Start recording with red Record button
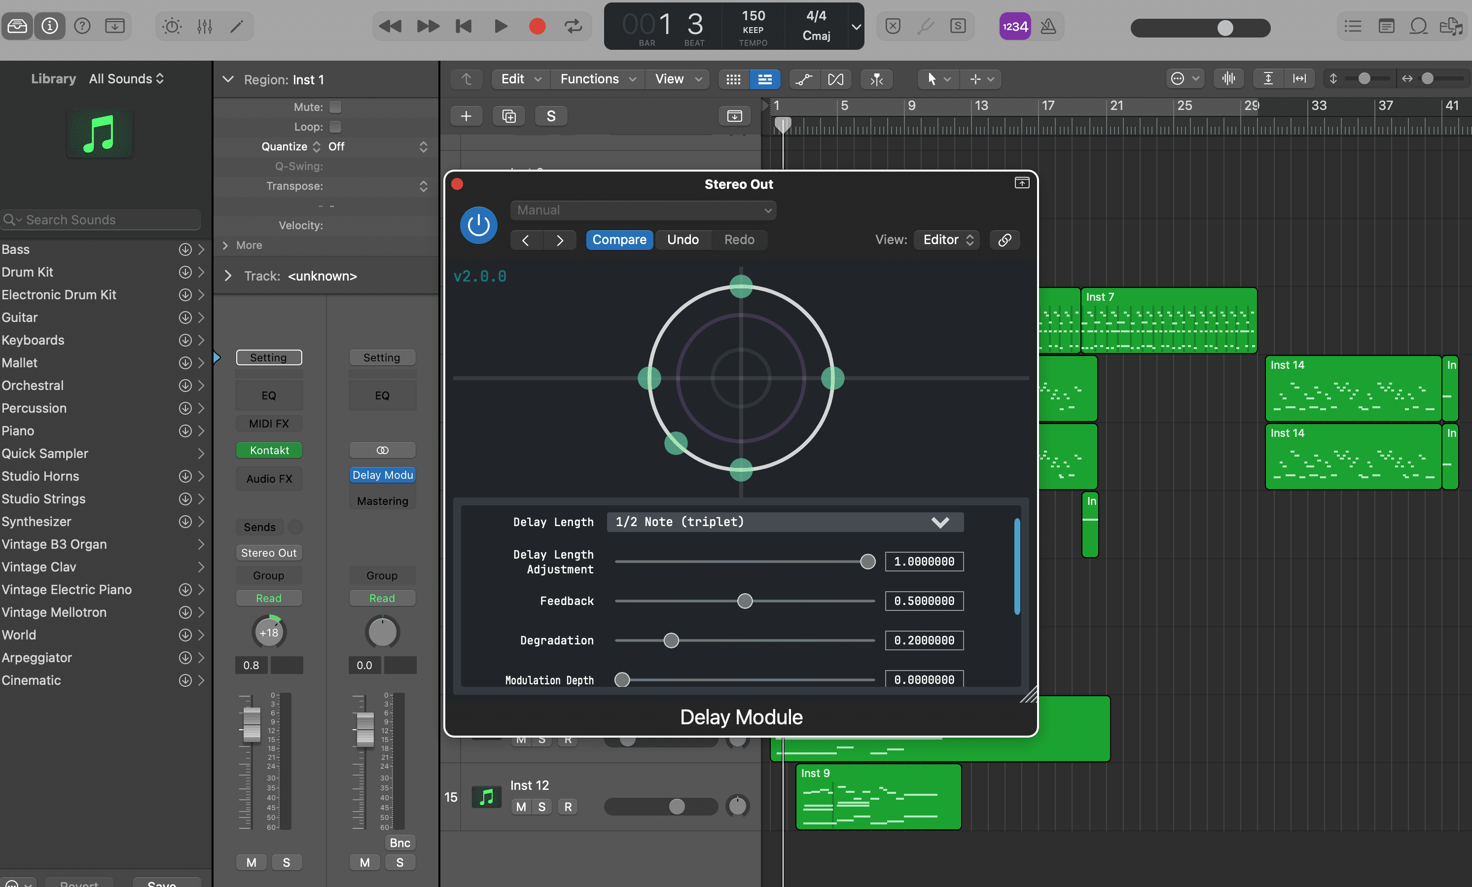 tap(537, 26)
